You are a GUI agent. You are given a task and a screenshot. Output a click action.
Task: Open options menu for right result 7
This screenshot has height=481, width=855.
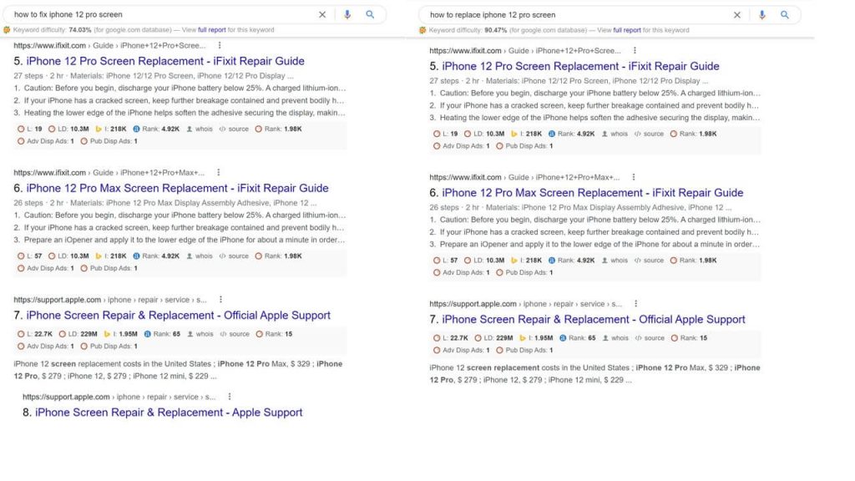[635, 304]
